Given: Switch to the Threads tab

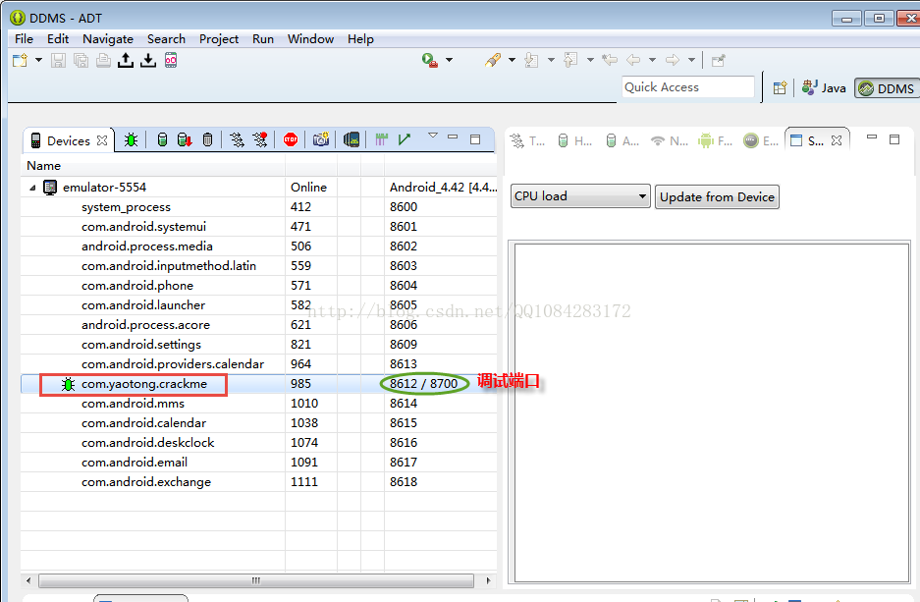Looking at the screenshot, I should [x=527, y=140].
